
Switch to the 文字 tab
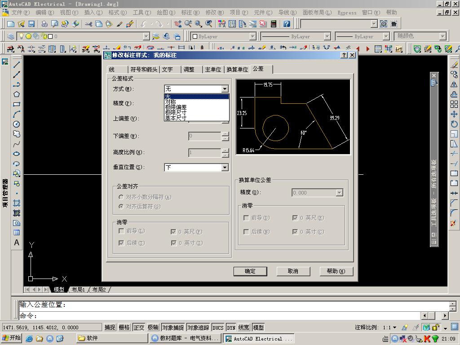point(170,70)
